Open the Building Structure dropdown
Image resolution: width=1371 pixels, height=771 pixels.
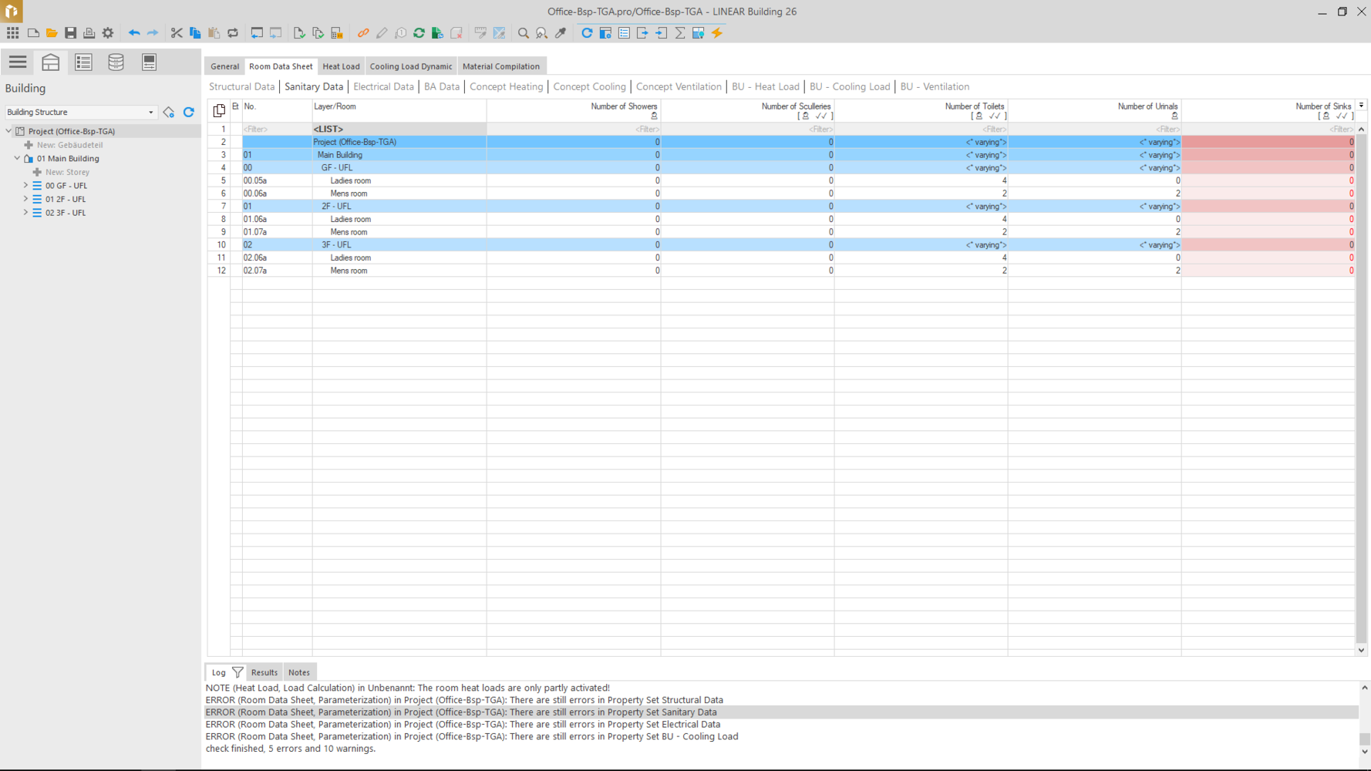coord(150,113)
